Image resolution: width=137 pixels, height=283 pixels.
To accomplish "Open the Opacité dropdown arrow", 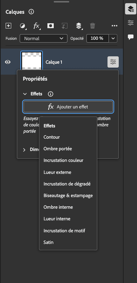I will pyautogui.click(x=113, y=38).
